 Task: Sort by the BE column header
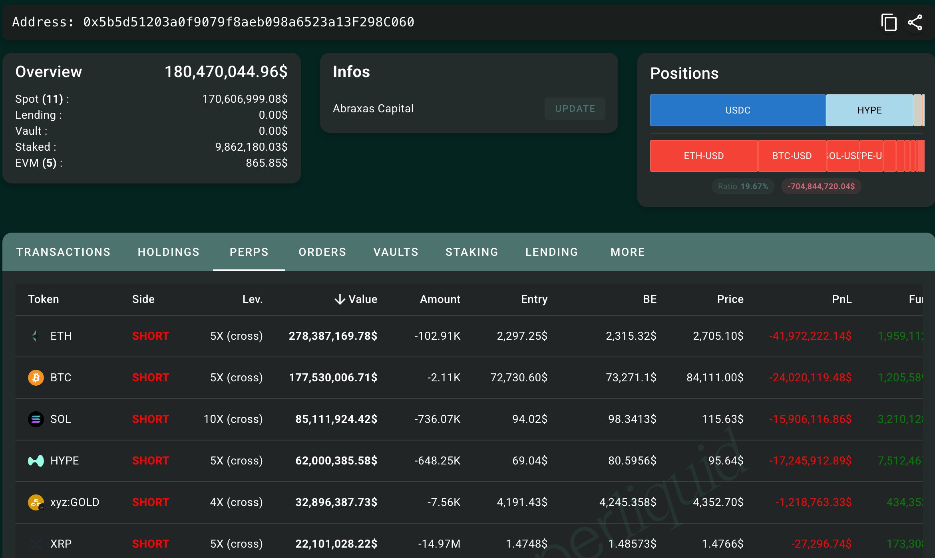click(650, 299)
